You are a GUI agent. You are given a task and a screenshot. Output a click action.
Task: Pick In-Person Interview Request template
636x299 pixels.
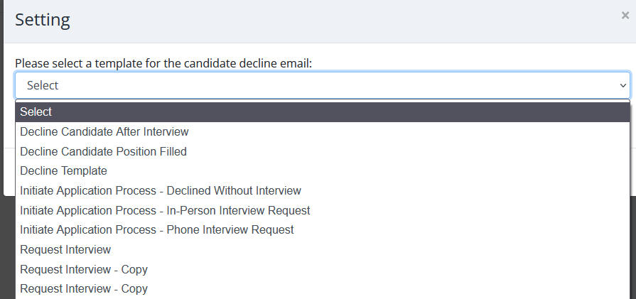pos(165,210)
